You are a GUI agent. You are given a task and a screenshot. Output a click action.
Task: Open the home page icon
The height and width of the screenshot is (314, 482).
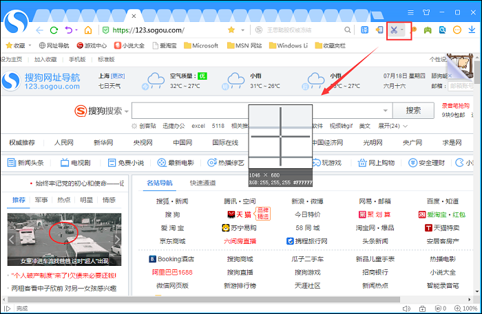click(88, 30)
